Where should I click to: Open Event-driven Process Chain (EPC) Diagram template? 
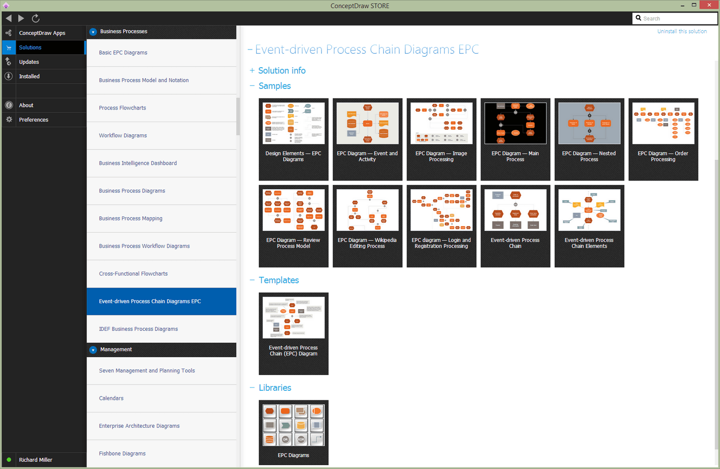pos(293,334)
